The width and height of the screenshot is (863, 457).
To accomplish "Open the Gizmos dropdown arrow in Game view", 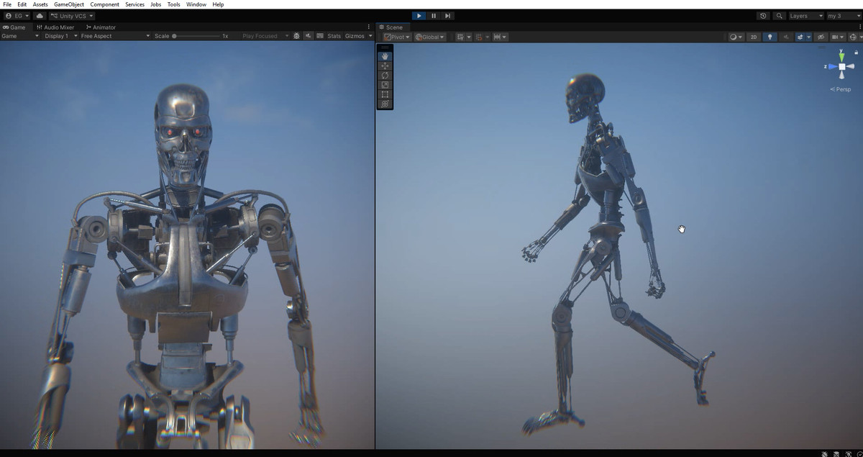I will 370,36.
